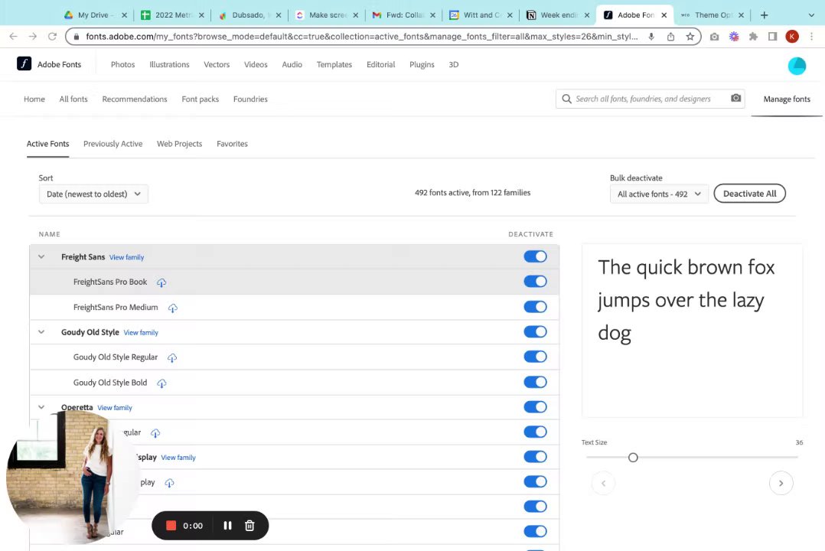Click the sample text preview box

pyautogui.click(x=693, y=331)
